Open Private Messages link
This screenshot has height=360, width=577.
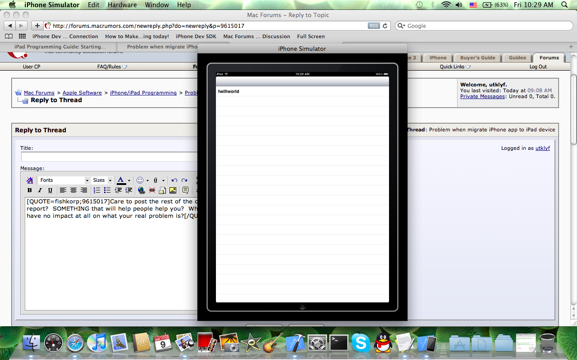(482, 96)
